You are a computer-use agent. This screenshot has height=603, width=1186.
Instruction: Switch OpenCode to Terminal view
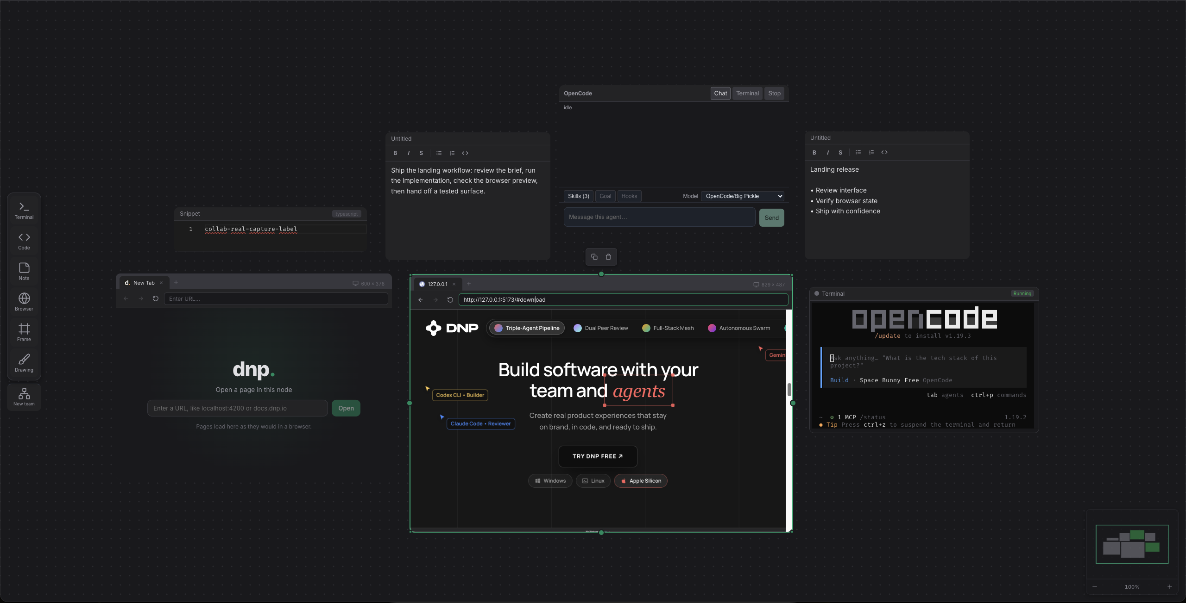pyautogui.click(x=747, y=93)
